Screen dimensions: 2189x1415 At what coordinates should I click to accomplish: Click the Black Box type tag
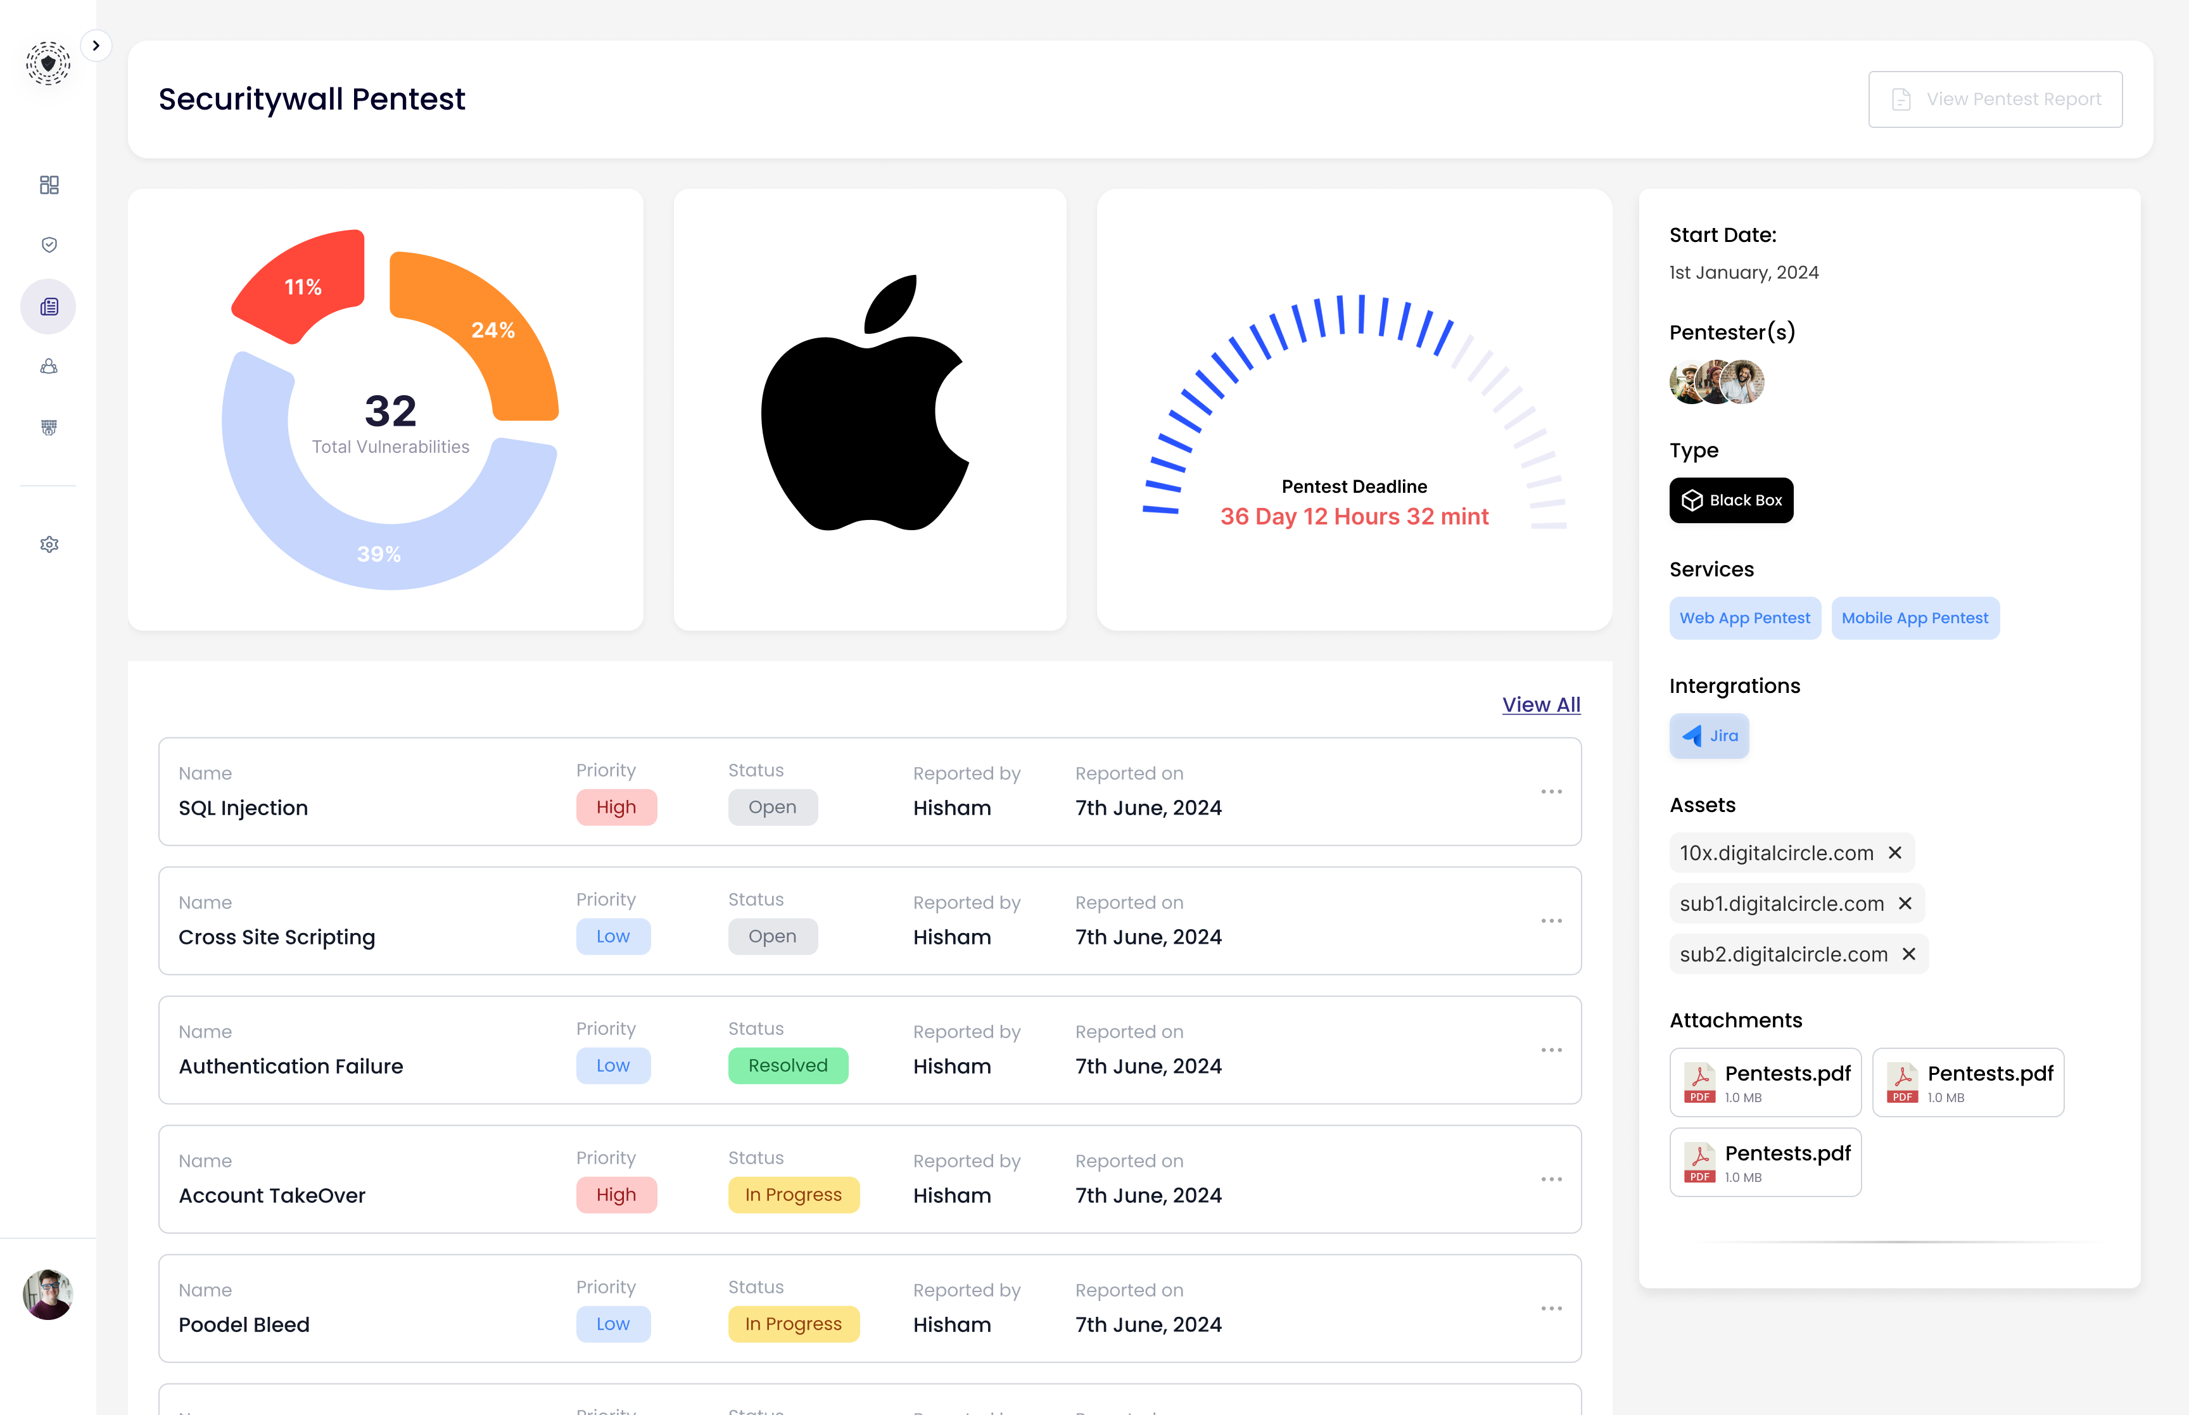pyautogui.click(x=1730, y=500)
